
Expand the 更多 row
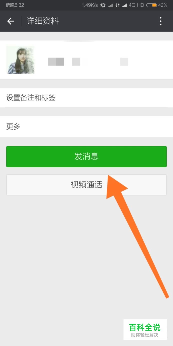pyautogui.click(x=86, y=126)
